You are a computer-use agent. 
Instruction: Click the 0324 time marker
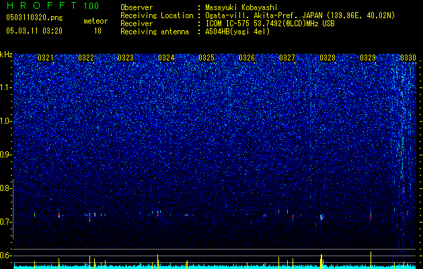click(166, 57)
